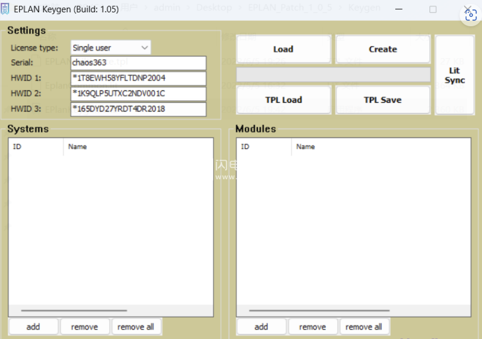This screenshot has height=339, width=482.
Task: Click the HWID 2 input field
Action: click(x=138, y=94)
